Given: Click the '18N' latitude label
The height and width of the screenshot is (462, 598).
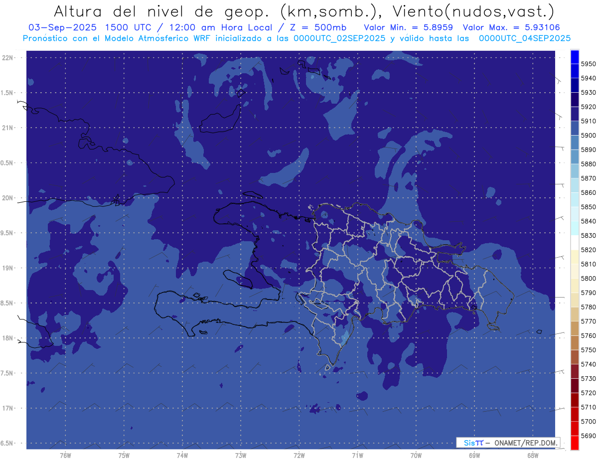Looking at the screenshot, I should 8,338.
